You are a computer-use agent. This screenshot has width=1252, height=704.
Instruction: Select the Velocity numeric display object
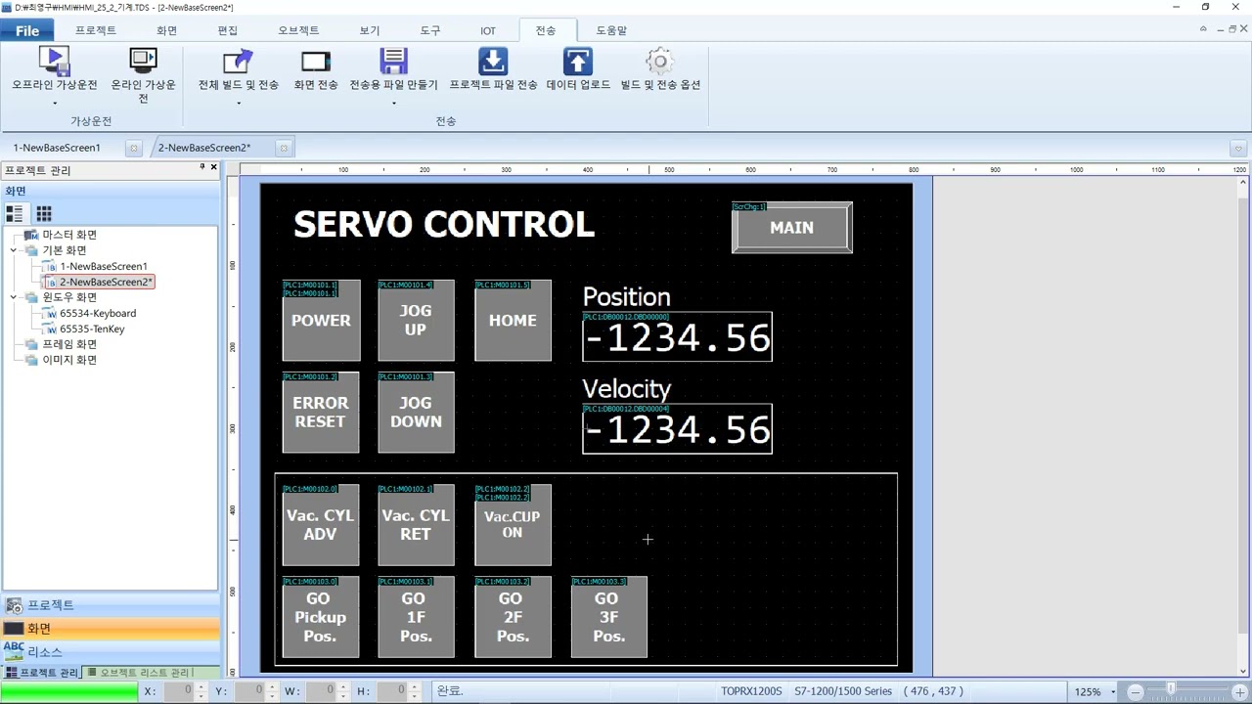click(x=677, y=428)
